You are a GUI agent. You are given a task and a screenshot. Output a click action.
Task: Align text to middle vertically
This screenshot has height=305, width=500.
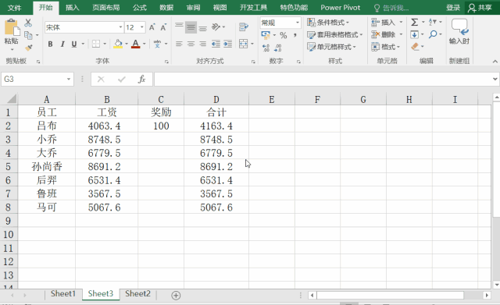[x=191, y=27]
